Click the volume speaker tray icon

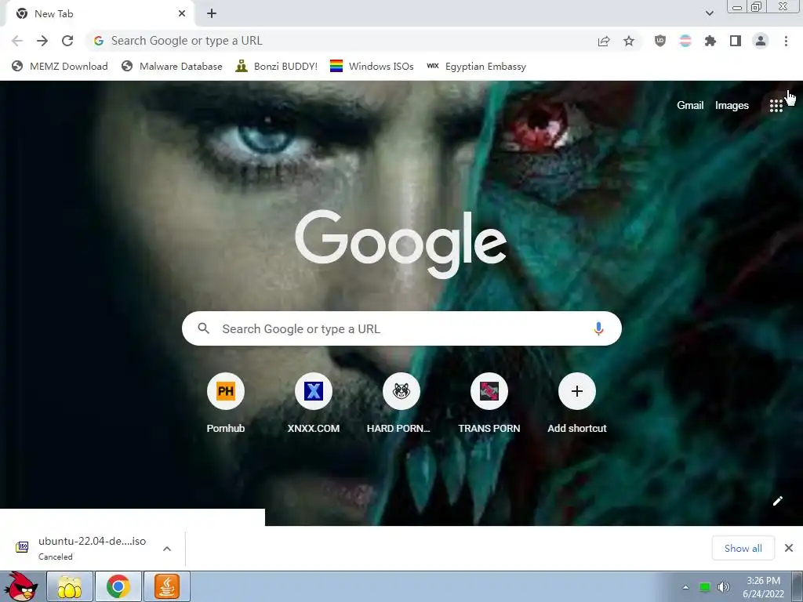click(724, 587)
